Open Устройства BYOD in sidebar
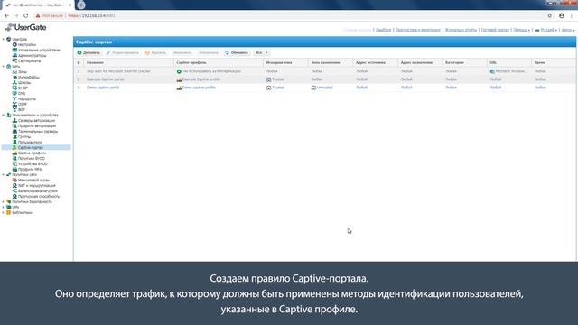The width and height of the screenshot is (578, 325). [33, 163]
